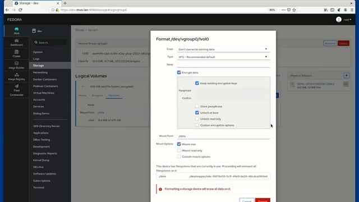Open the /data mount point link

101,112
